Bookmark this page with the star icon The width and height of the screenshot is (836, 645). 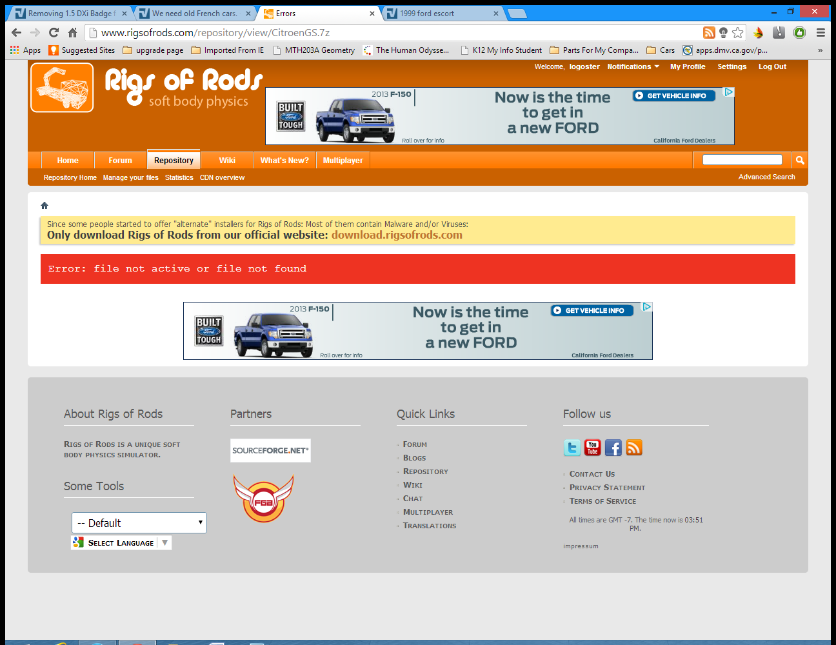pos(738,33)
